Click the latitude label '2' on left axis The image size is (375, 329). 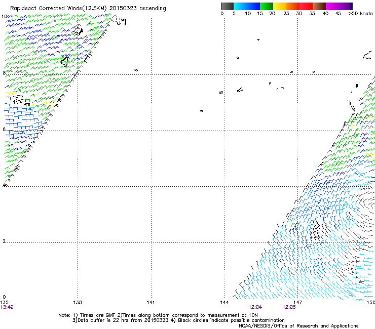[4, 241]
